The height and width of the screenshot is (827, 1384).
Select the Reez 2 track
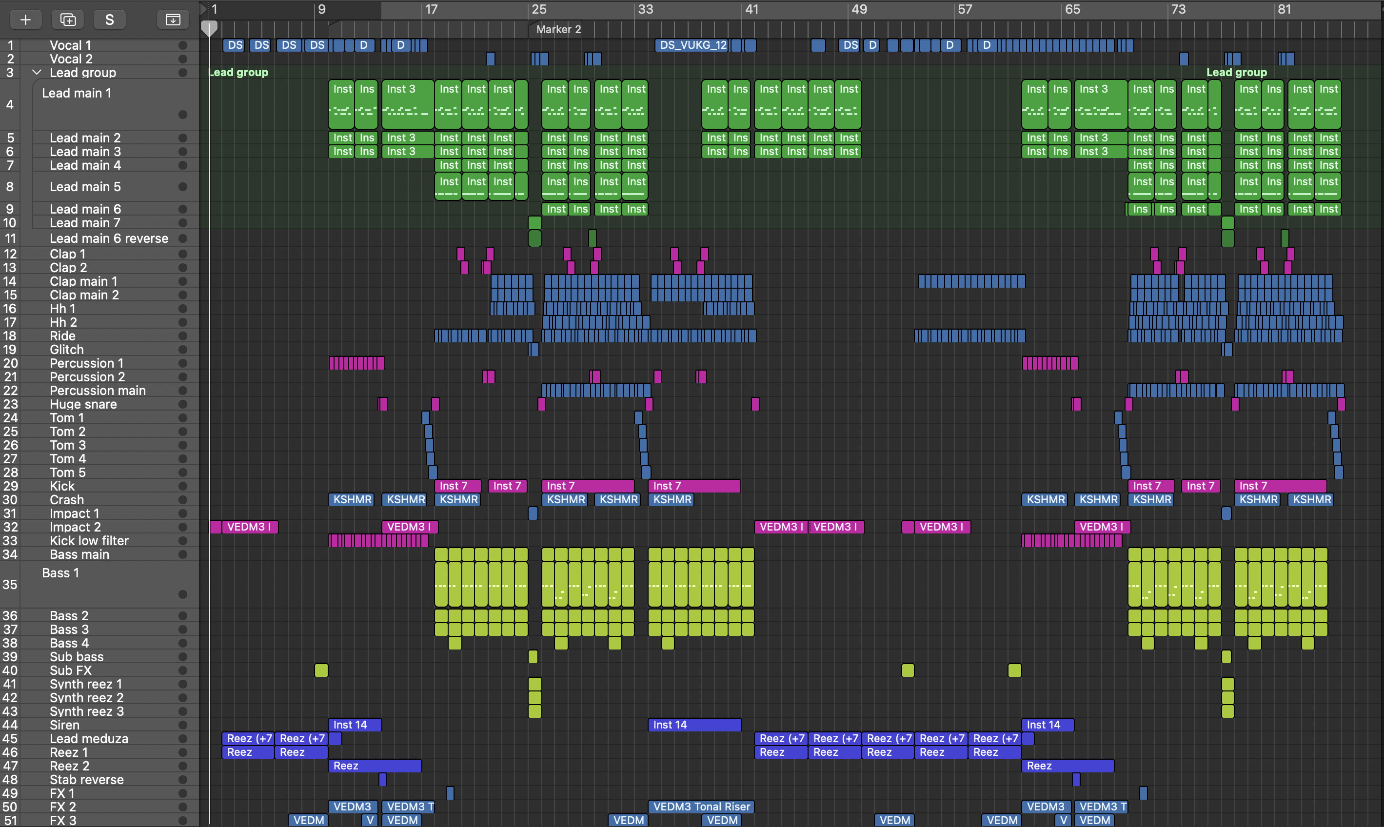tap(69, 766)
